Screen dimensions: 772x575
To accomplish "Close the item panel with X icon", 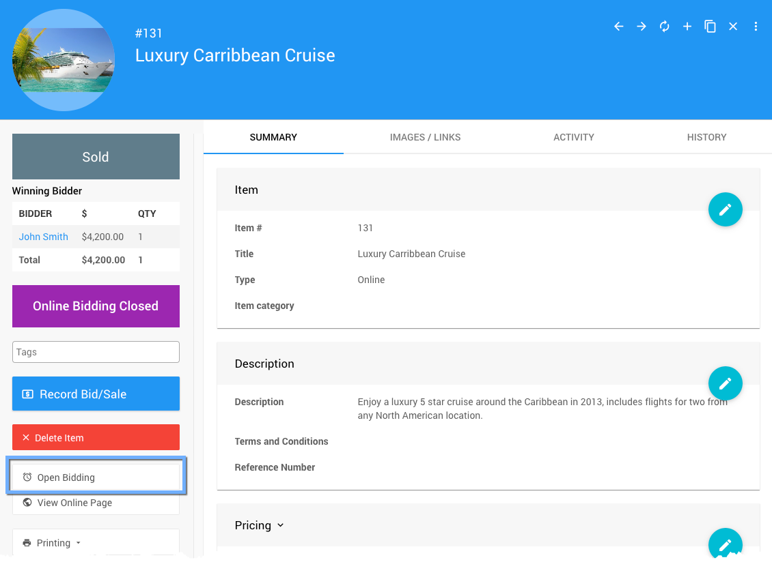I will pos(733,27).
